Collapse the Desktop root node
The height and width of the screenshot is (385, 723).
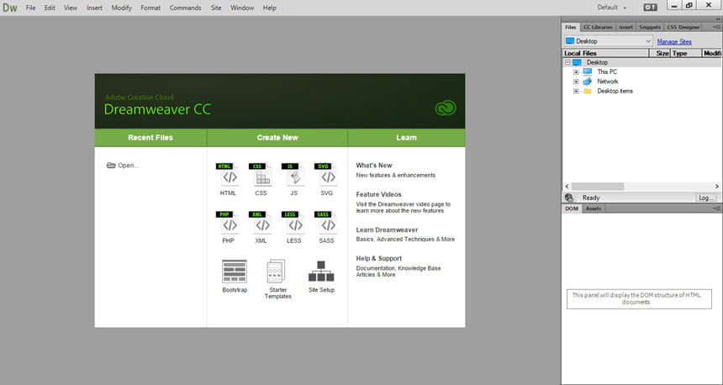[x=567, y=62]
